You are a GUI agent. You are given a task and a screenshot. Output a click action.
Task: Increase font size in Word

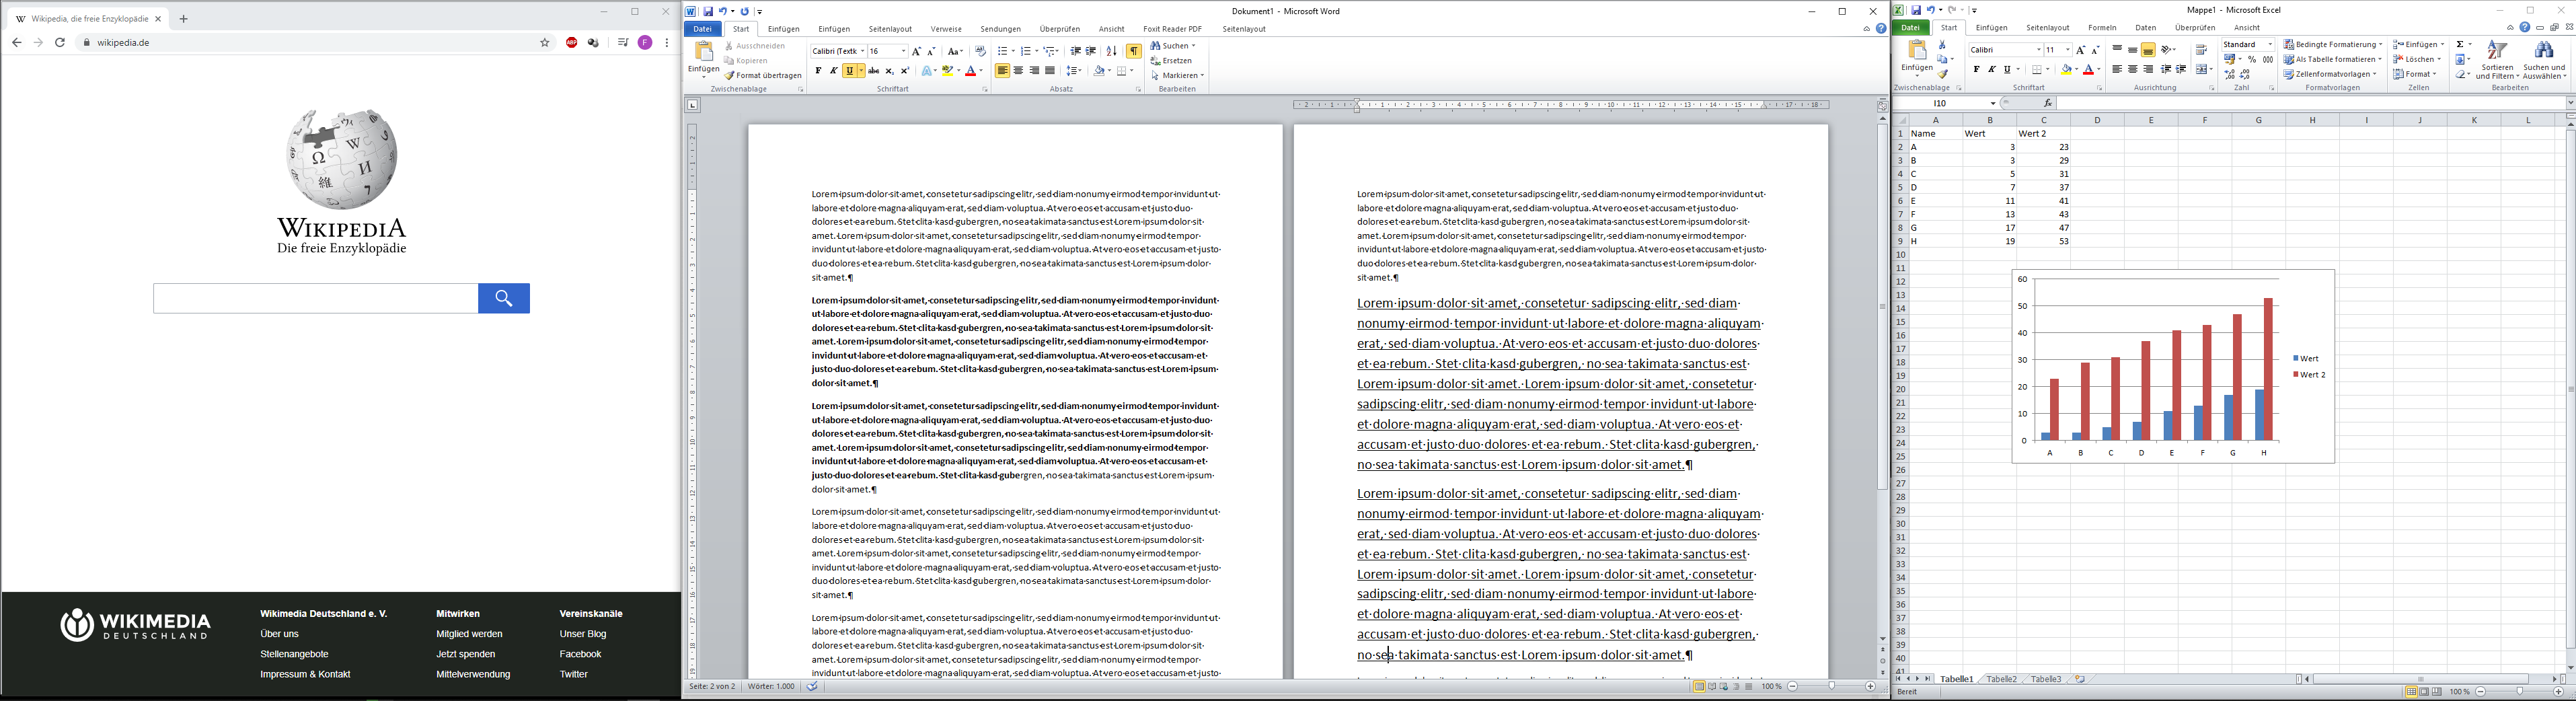[916, 51]
